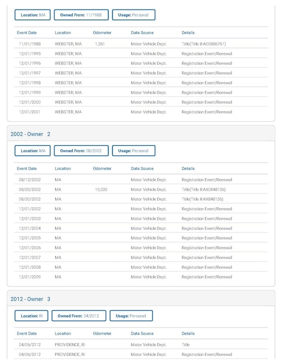The image size is (282, 364).
Task: Click Title #AX848136 detail entry
Action: click(x=203, y=199)
